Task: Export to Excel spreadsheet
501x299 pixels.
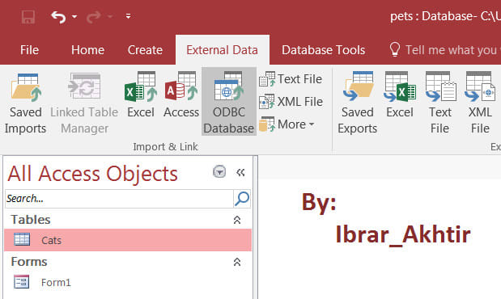Action: pyautogui.click(x=399, y=95)
